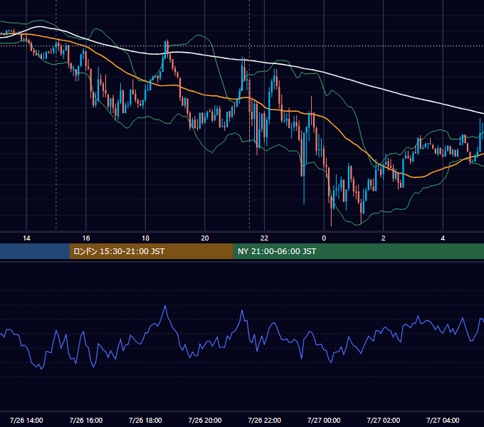This screenshot has width=484, height=427.
Task: Click the 22 hour axis label
Action: [x=264, y=238]
